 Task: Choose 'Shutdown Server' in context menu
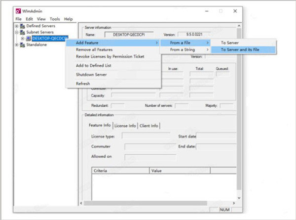[x=91, y=75]
